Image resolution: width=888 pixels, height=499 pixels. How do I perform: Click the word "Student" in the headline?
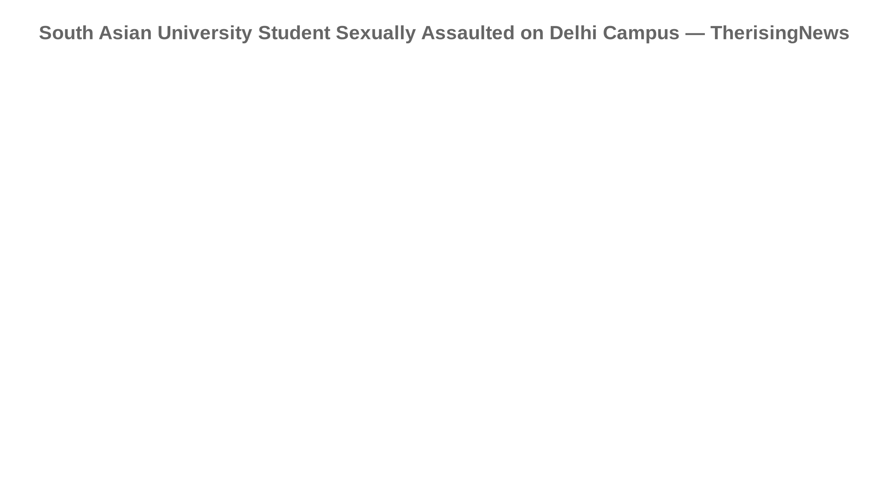pyautogui.click(x=294, y=33)
